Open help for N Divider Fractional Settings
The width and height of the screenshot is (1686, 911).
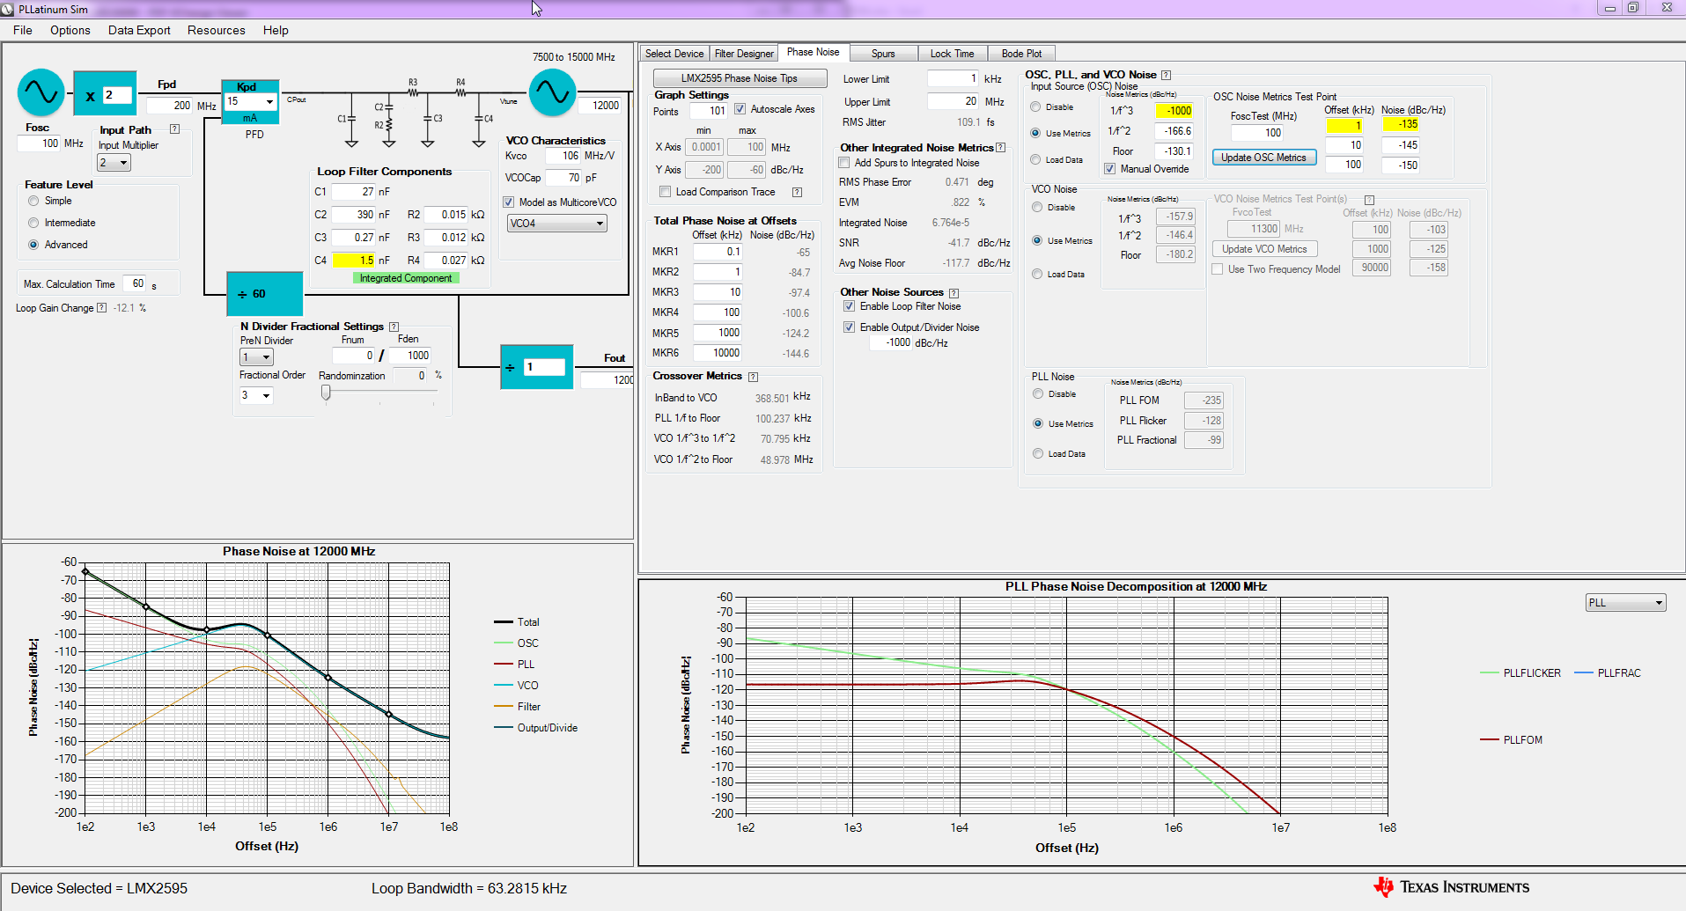pos(394,327)
